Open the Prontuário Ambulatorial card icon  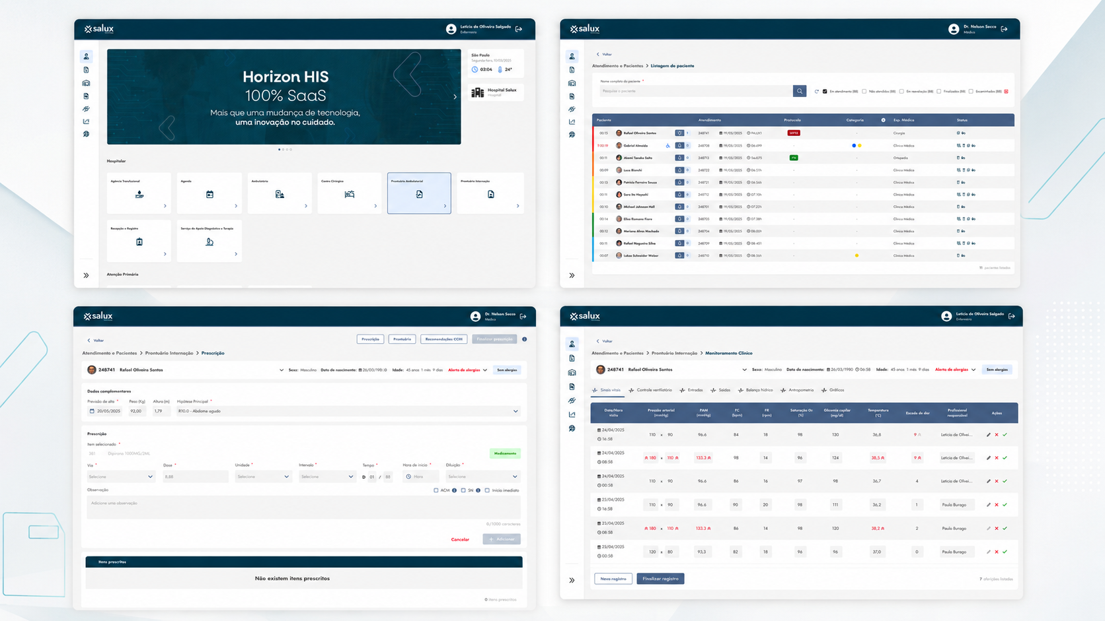tap(419, 194)
